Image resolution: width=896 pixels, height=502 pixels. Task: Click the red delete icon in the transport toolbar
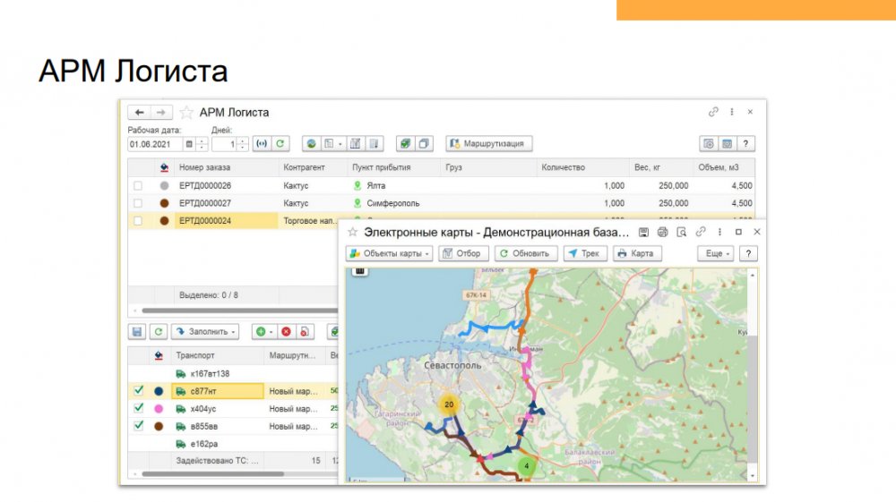287,332
